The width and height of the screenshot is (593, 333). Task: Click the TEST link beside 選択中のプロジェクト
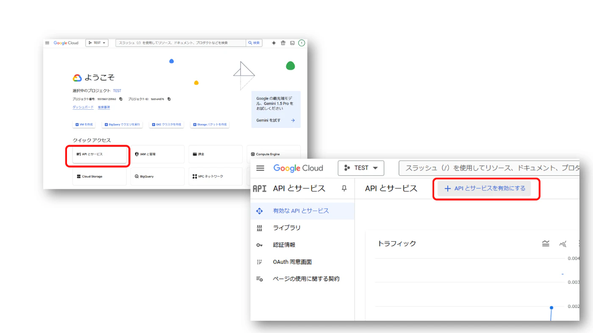(117, 91)
